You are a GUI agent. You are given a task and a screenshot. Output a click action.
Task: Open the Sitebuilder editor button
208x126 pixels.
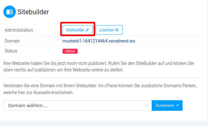click(x=78, y=30)
